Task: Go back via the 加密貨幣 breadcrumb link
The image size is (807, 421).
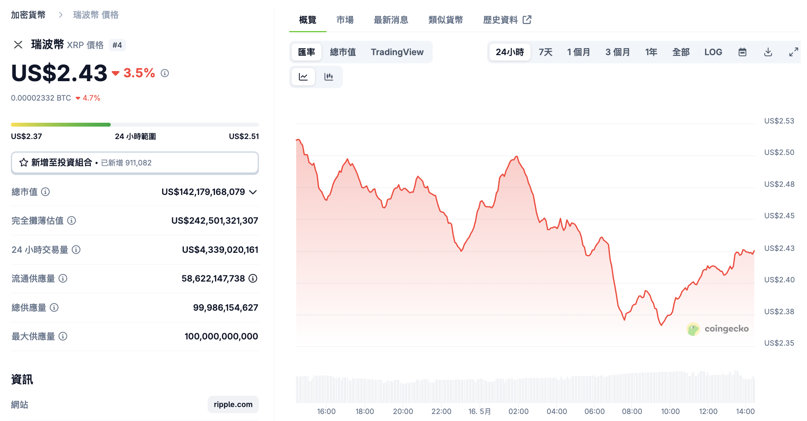Action: [28, 14]
